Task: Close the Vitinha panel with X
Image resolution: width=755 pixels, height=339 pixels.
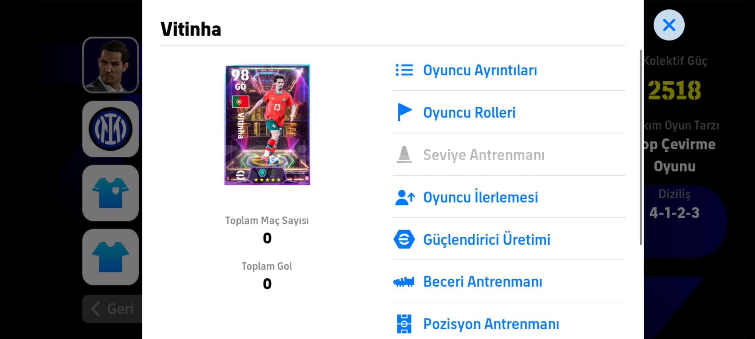Action: tap(669, 25)
